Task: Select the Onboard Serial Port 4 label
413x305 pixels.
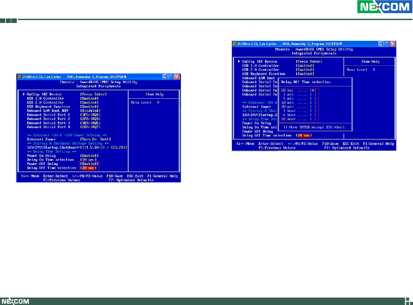Action: (x=49, y=127)
